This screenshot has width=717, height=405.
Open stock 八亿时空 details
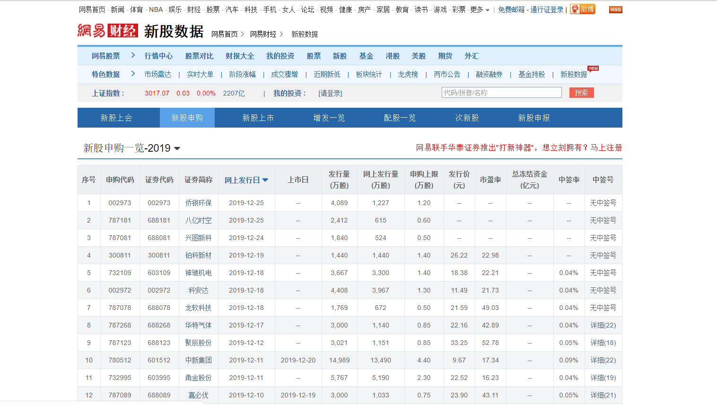[x=198, y=220]
